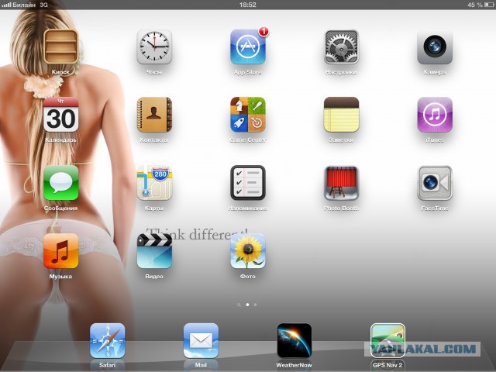Open the Newsstand (Киоск) shelf icon
Screen dimensions: 496x372
pyautogui.click(x=60, y=46)
